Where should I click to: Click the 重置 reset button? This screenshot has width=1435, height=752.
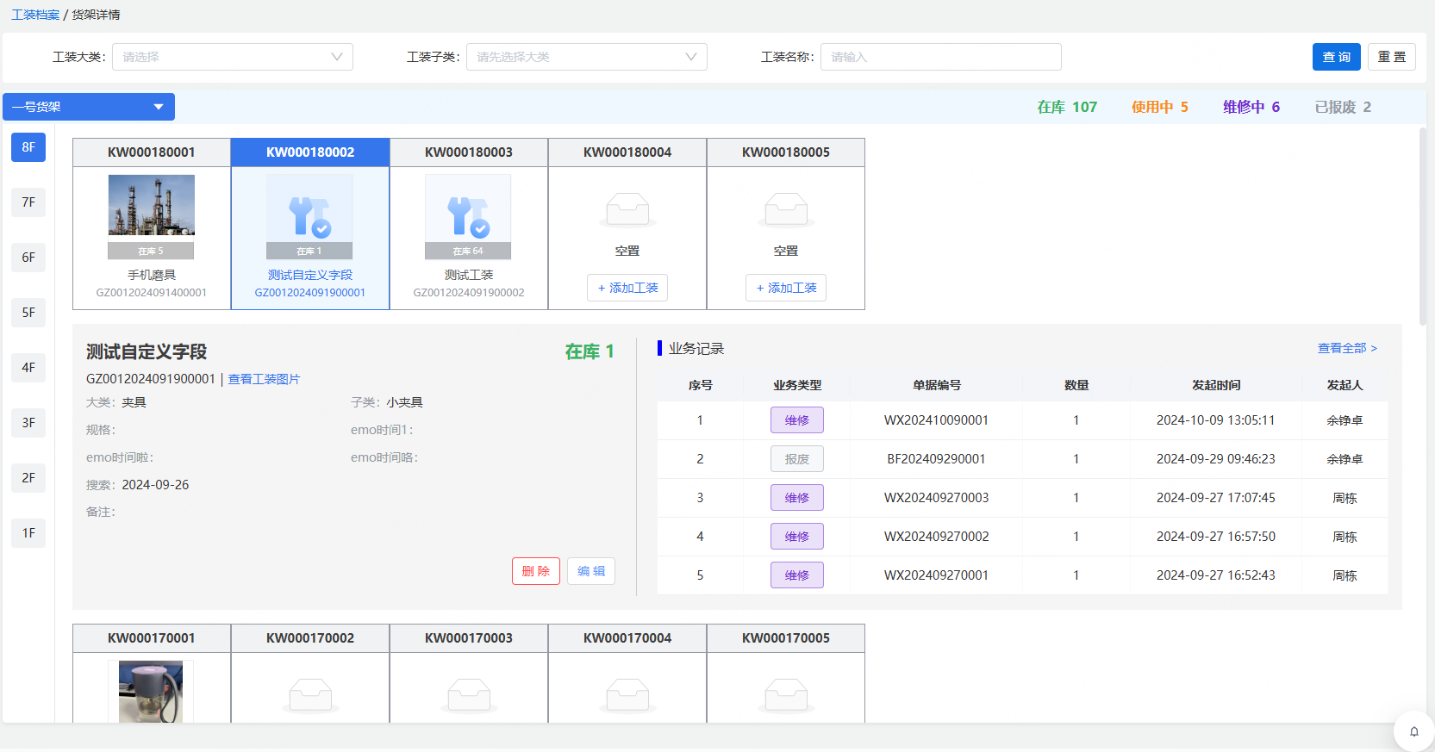pyautogui.click(x=1392, y=57)
